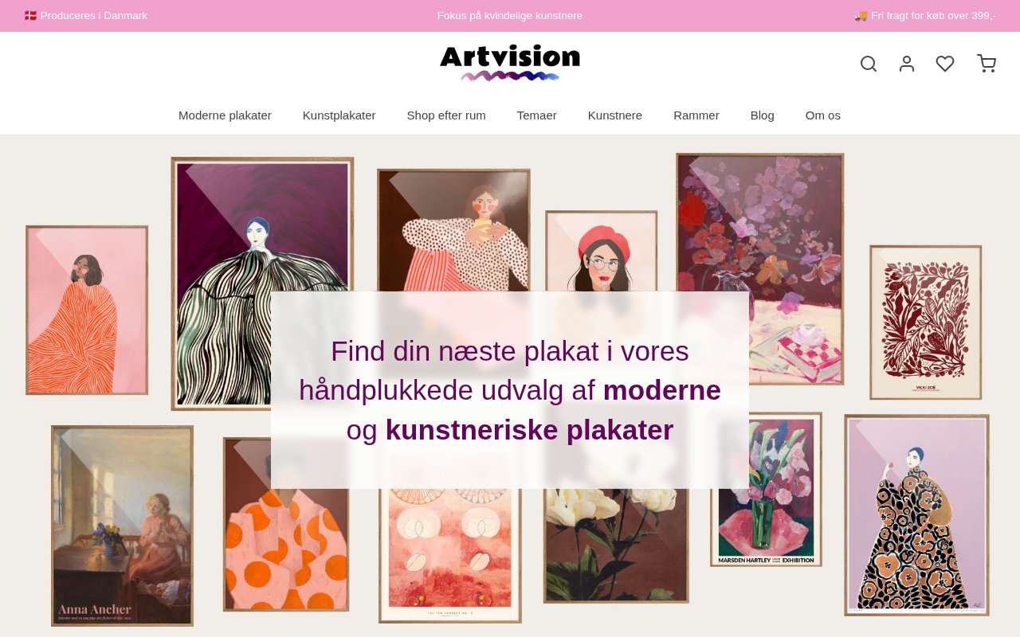Select the woman in floral coat poster
Viewport: 1020px width, 637px height.
point(916,515)
